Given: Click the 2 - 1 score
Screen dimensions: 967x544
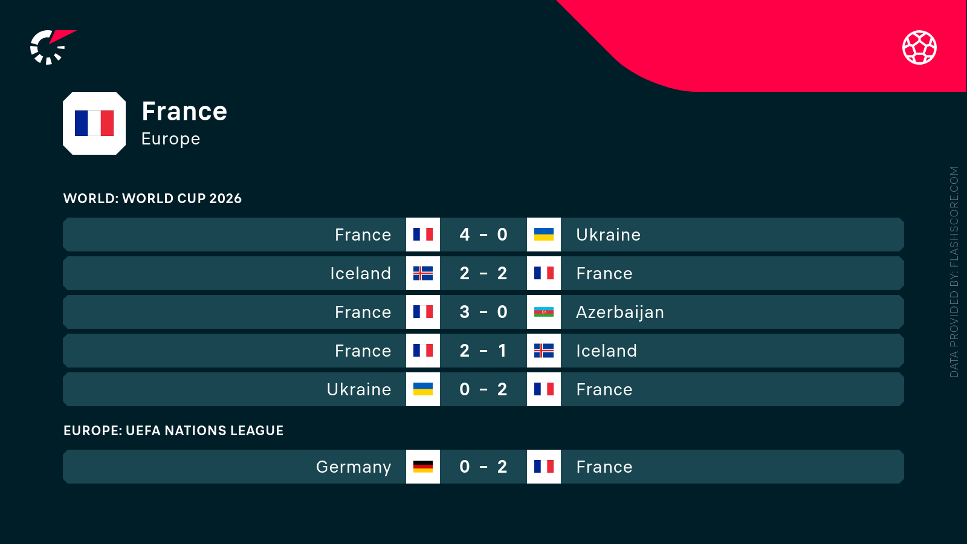Looking at the screenshot, I should pos(483,351).
